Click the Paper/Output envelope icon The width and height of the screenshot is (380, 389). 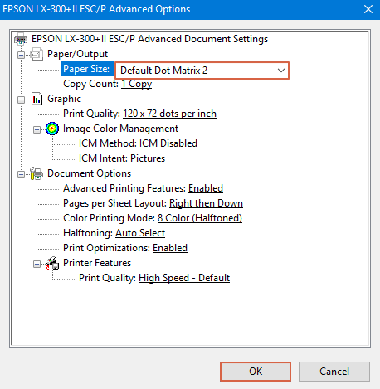pos(37,54)
